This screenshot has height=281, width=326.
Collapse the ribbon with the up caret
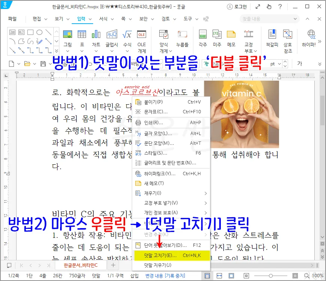click(x=307, y=19)
